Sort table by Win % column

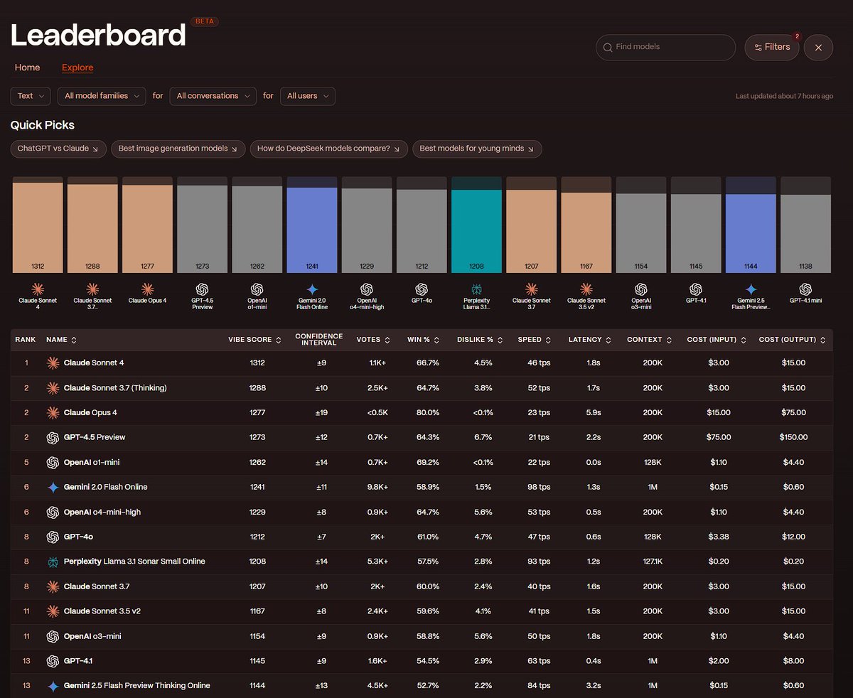click(x=422, y=340)
